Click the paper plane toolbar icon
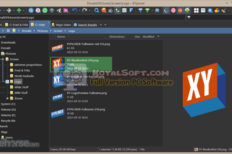 point(59,10)
